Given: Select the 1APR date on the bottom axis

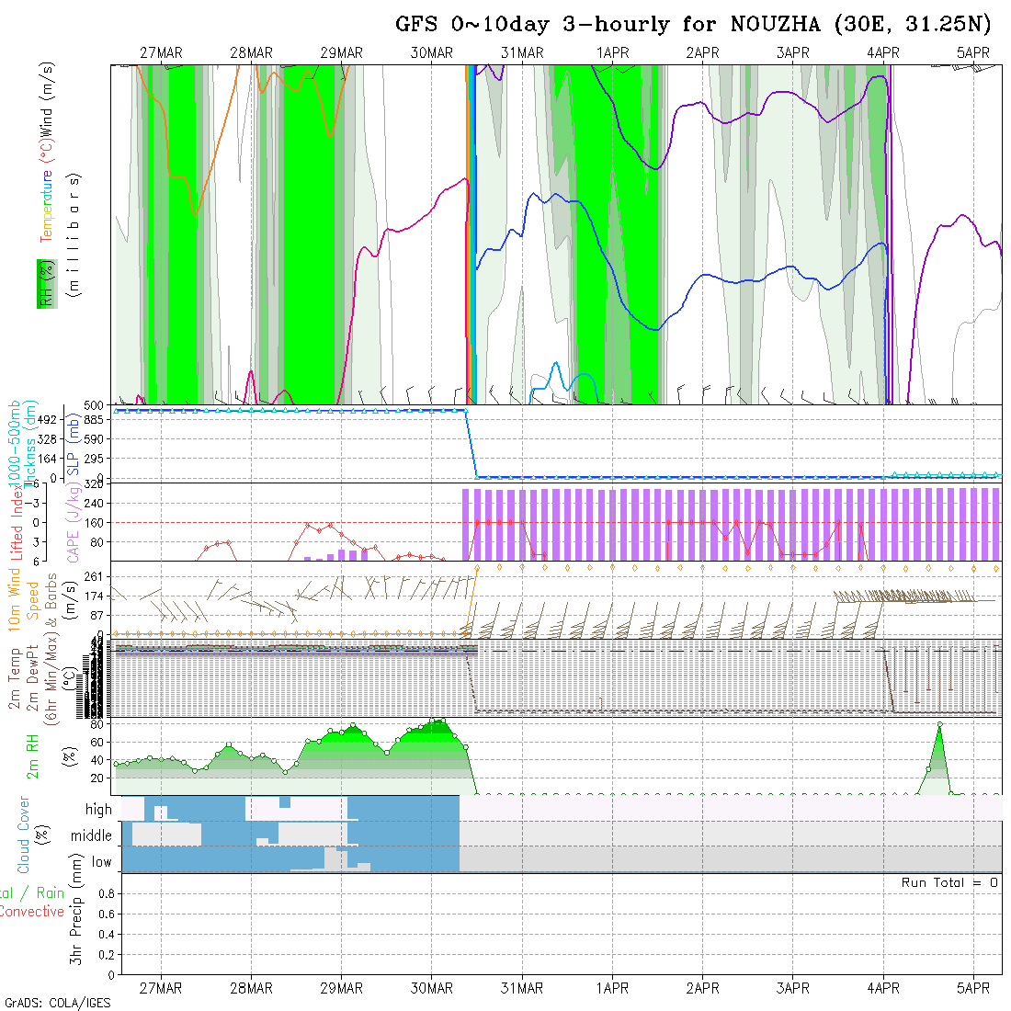Looking at the screenshot, I should coord(612,988).
